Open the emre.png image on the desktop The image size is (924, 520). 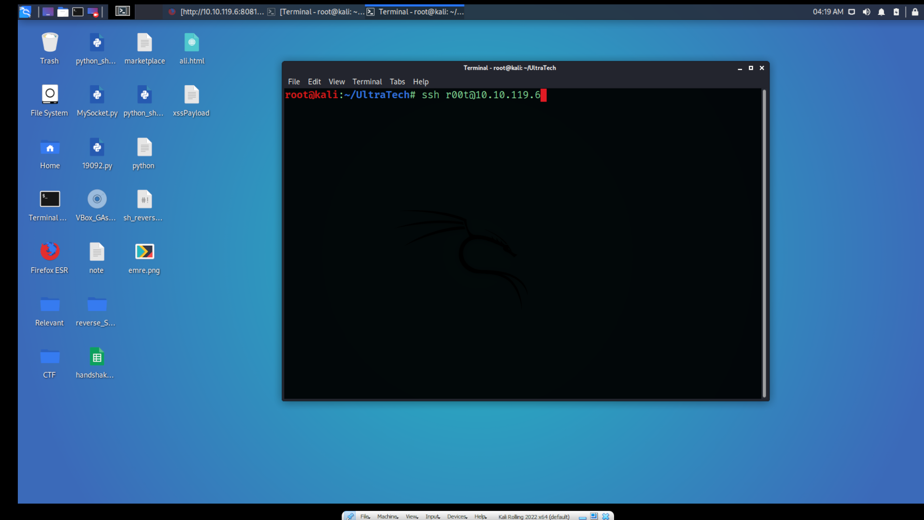pos(143,251)
